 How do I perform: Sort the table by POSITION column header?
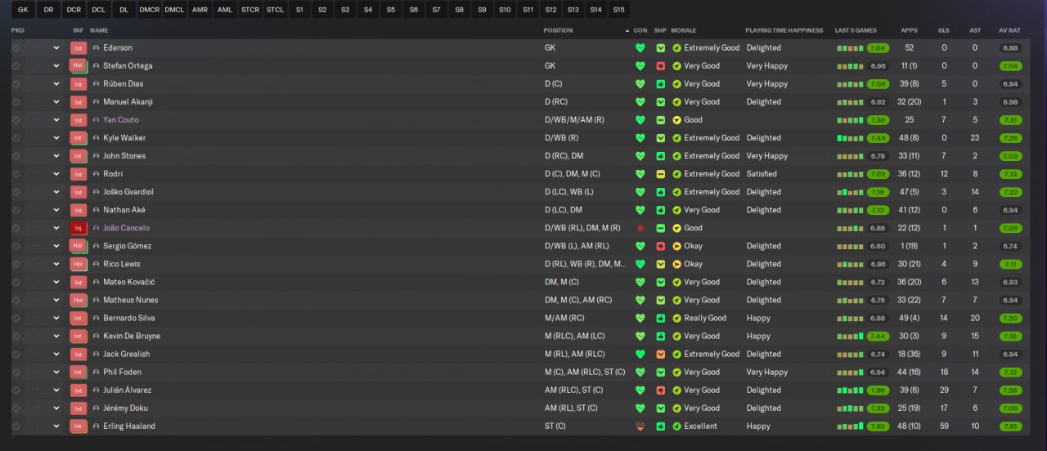click(x=559, y=30)
